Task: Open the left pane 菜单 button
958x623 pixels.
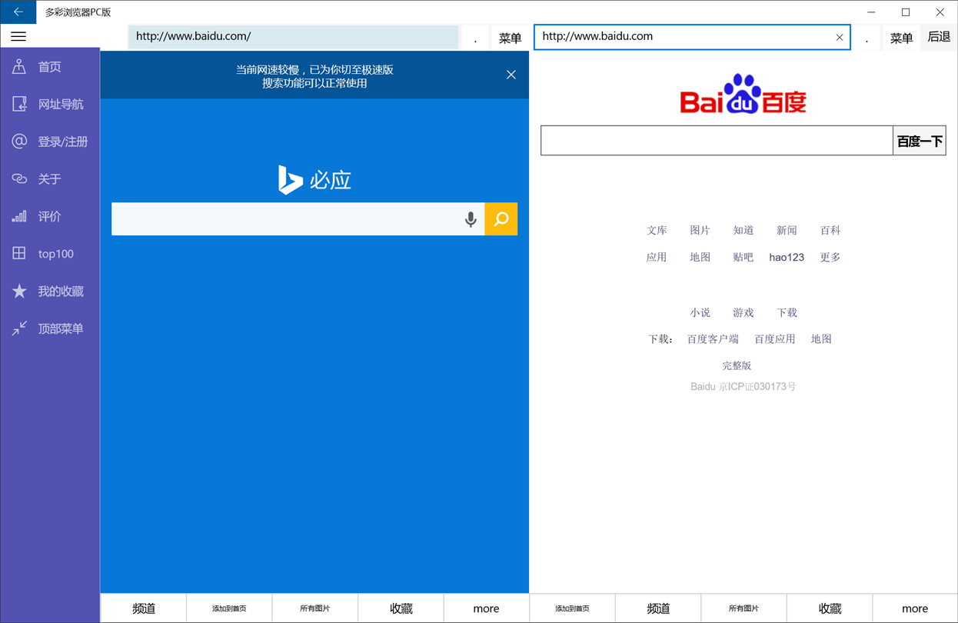Action: [510, 38]
